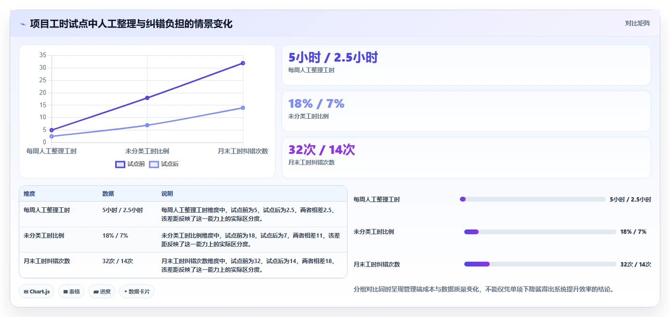Click the header icon beside the title
The image size is (670, 317).
23,24
